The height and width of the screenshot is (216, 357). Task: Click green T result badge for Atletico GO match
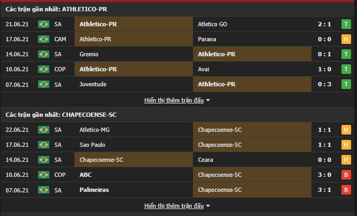click(346, 24)
